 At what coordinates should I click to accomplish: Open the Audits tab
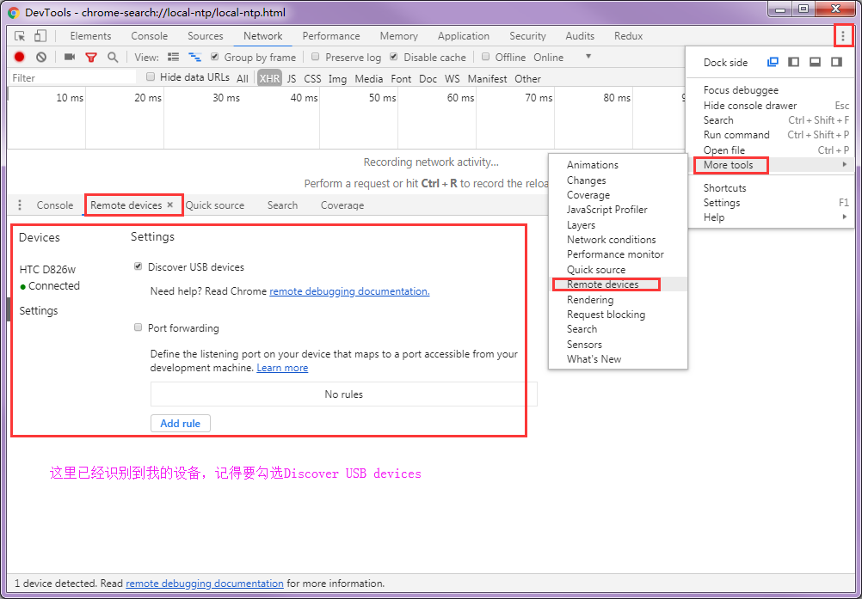580,36
